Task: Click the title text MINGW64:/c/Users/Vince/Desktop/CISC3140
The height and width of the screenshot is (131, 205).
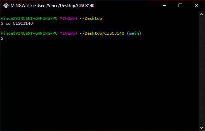Action: [x=53, y=6]
